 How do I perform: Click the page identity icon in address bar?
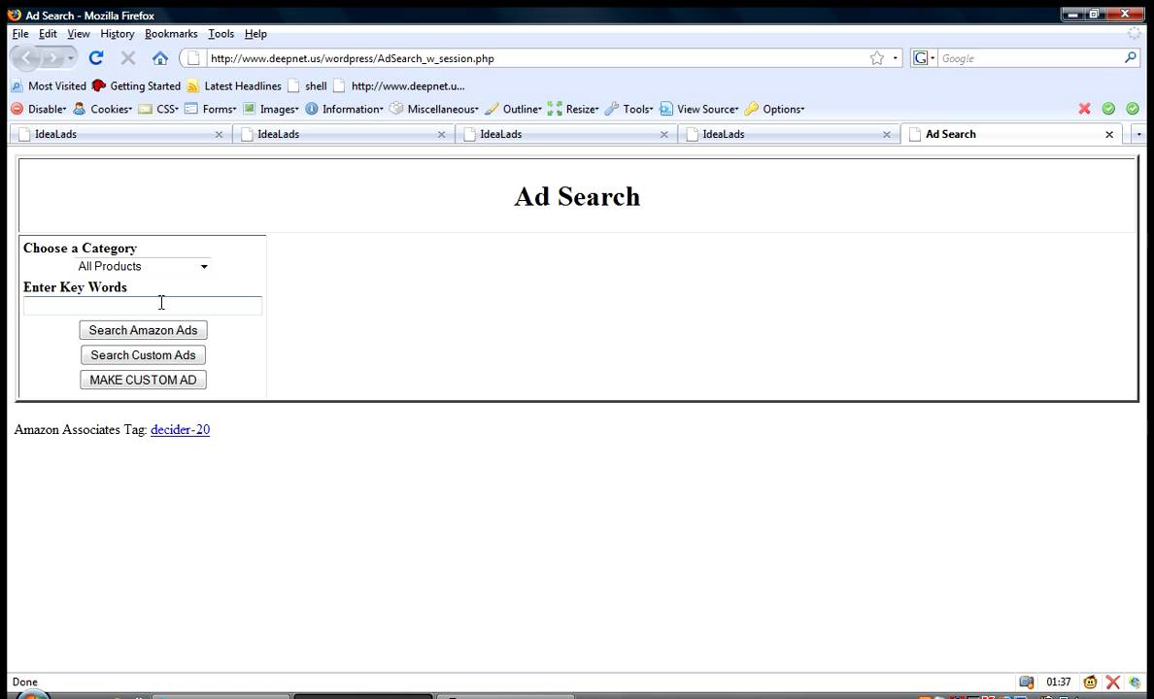[193, 58]
